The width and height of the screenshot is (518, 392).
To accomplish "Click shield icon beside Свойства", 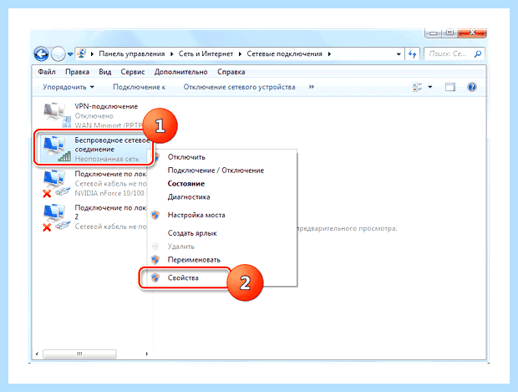I will tap(155, 278).
